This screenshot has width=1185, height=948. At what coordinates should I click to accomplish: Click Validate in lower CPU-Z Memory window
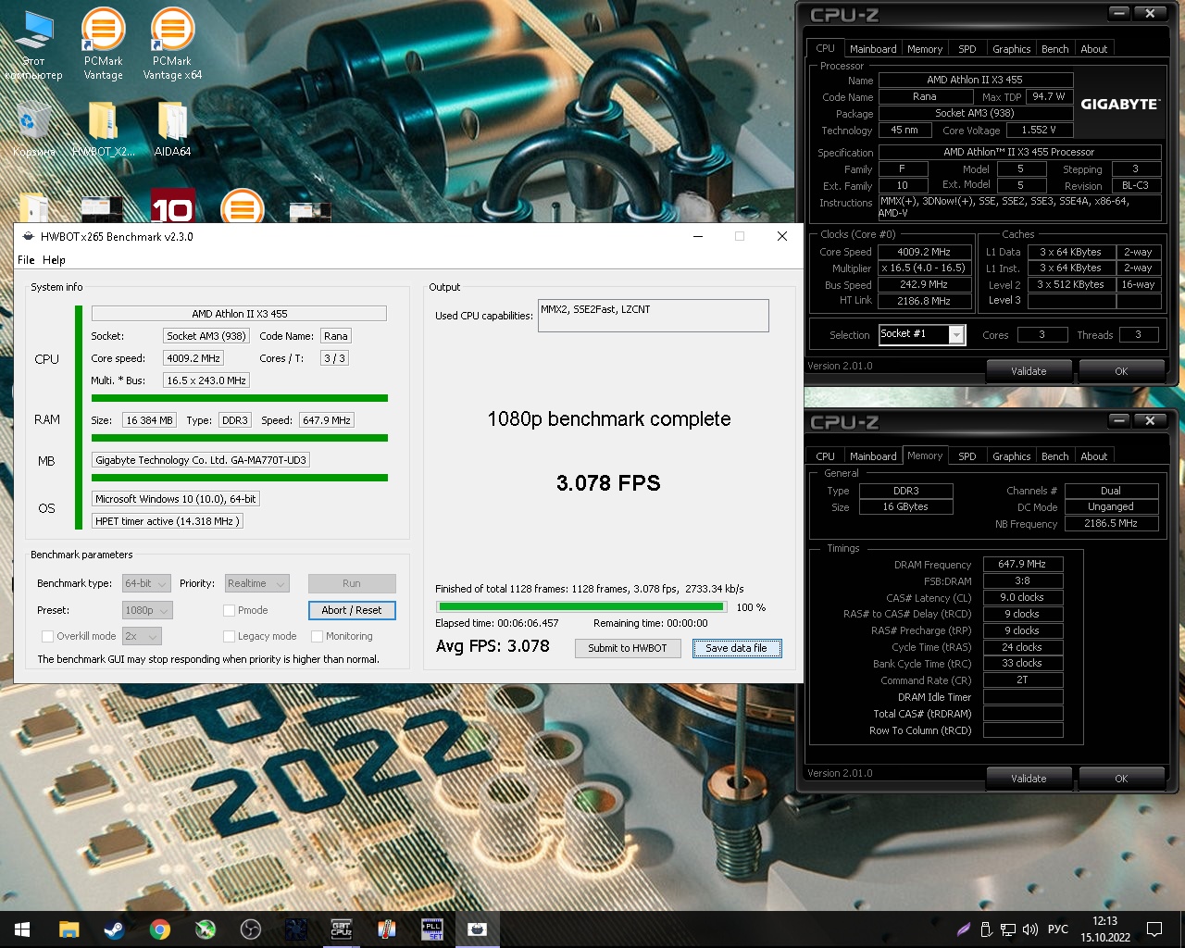1029,779
